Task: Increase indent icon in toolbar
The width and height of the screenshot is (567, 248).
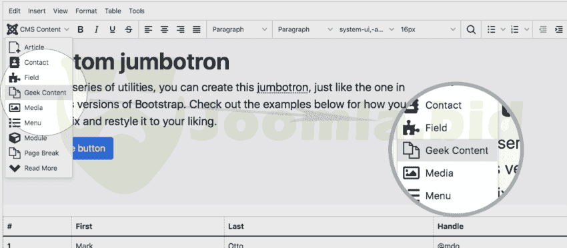Action: tap(559, 29)
